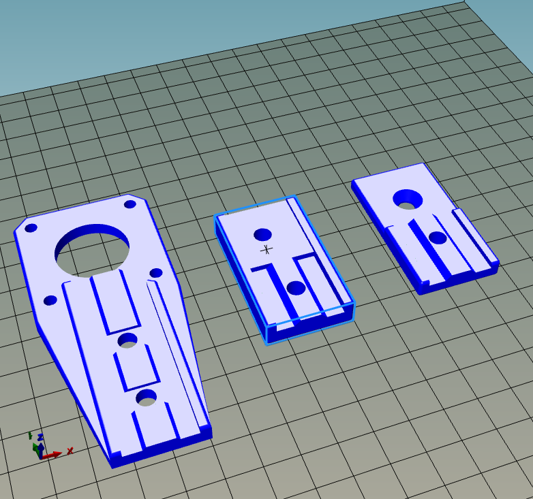Click the upper-right corner mounting hole of left plate
The width and height of the screenshot is (533, 499).
(x=130, y=204)
